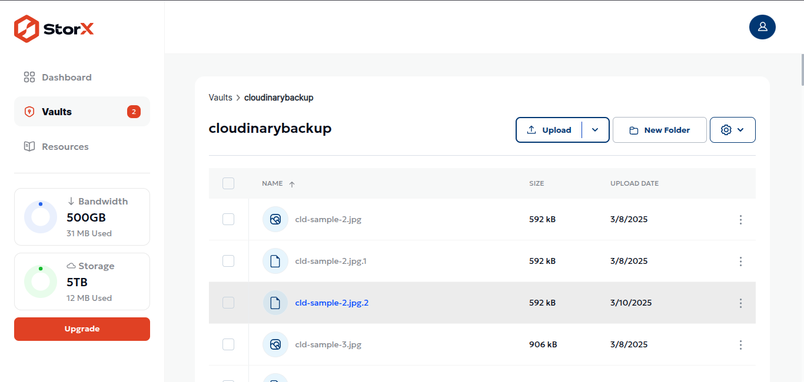This screenshot has width=804, height=382.
Task: Create a New Folder
Action: (660, 130)
